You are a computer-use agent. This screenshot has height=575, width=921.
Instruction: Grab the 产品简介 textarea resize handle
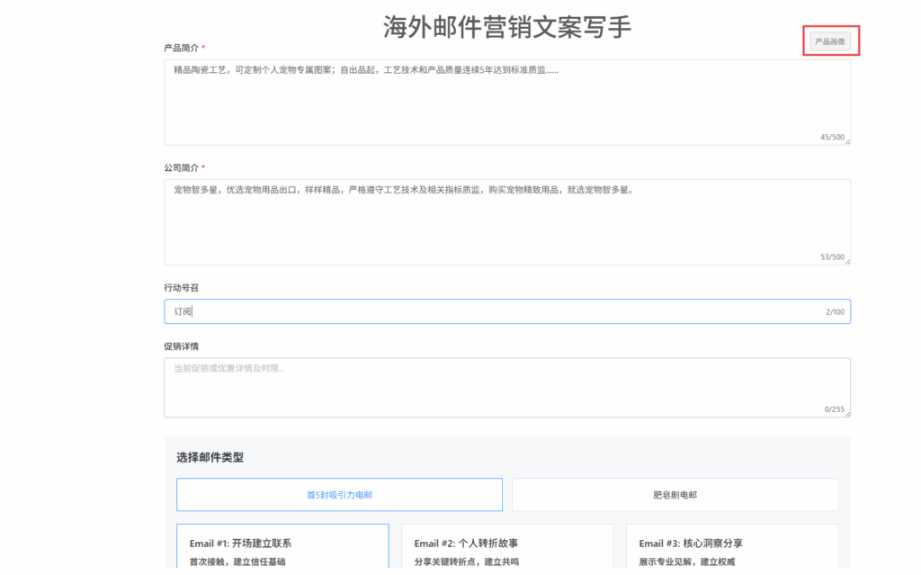(x=846, y=141)
